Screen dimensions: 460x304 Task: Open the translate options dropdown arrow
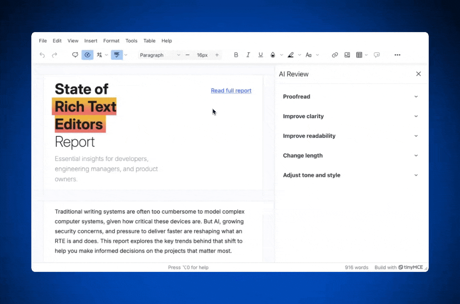107,55
